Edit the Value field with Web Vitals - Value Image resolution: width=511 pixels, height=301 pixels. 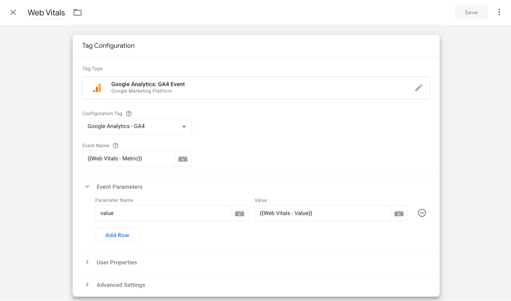point(323,213)
